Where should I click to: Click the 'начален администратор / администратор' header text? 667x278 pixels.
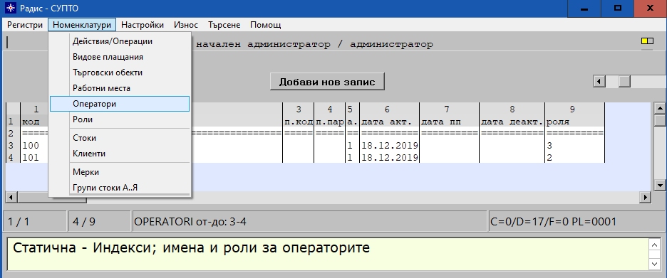(x=315, y=44)
